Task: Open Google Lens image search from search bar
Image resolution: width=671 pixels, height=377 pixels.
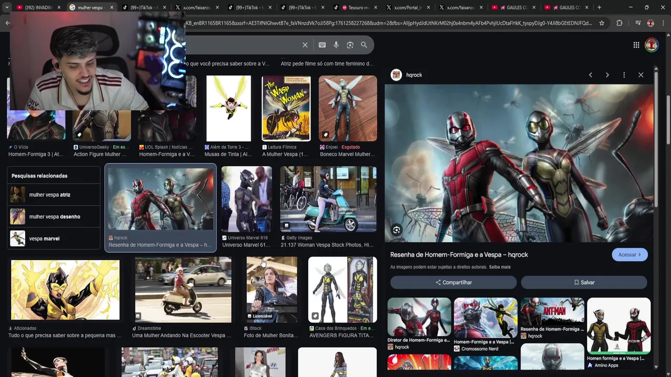Action: click(x=350, y=45)
